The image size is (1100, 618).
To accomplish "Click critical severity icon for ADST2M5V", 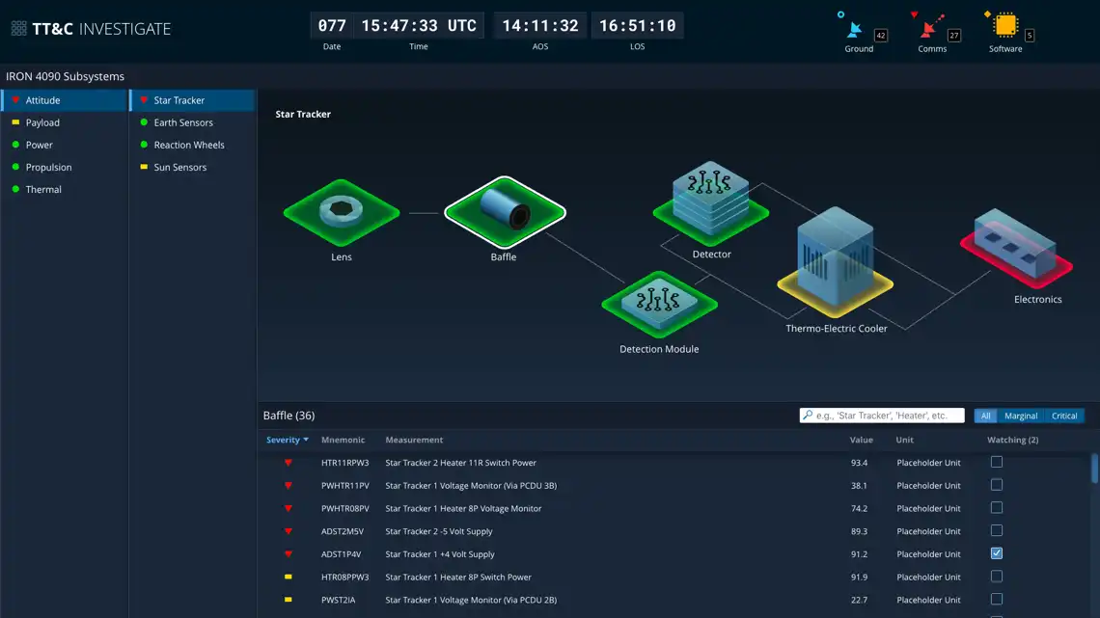I will [x=289, y=531].
